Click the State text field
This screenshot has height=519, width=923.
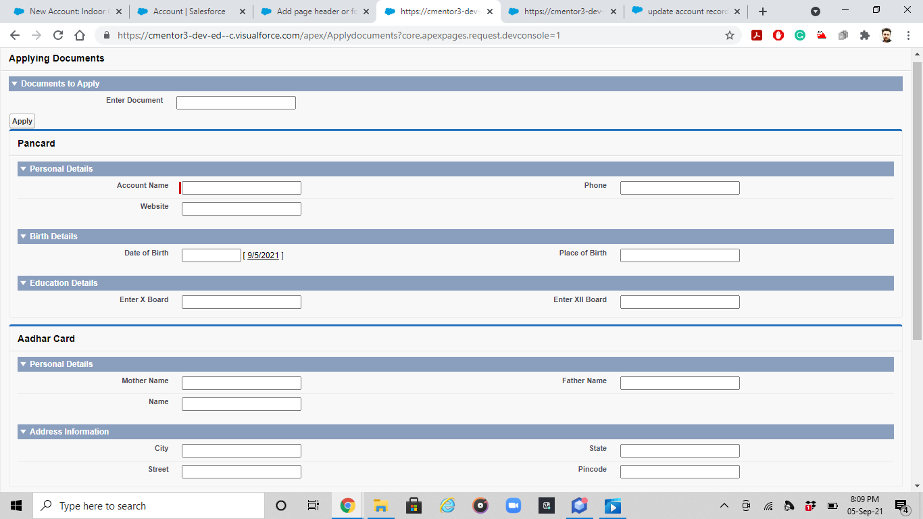680,451
